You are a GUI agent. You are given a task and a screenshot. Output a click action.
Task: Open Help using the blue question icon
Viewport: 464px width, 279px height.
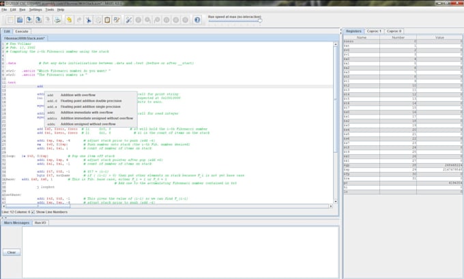[197, 20]
